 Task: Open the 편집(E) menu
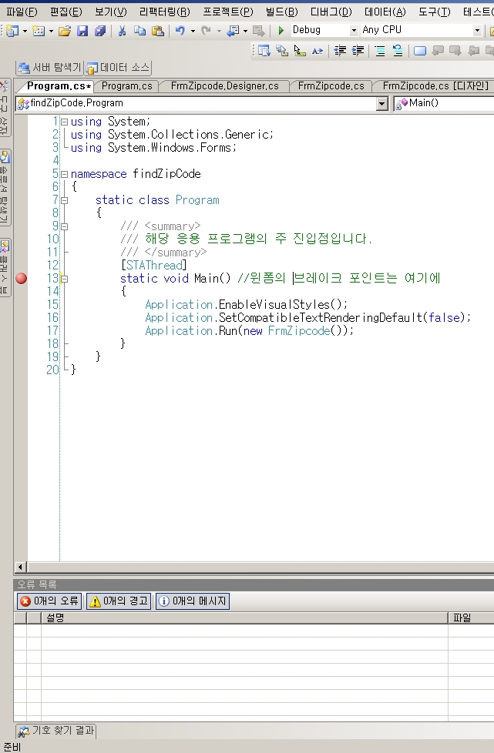click(66, 12)
